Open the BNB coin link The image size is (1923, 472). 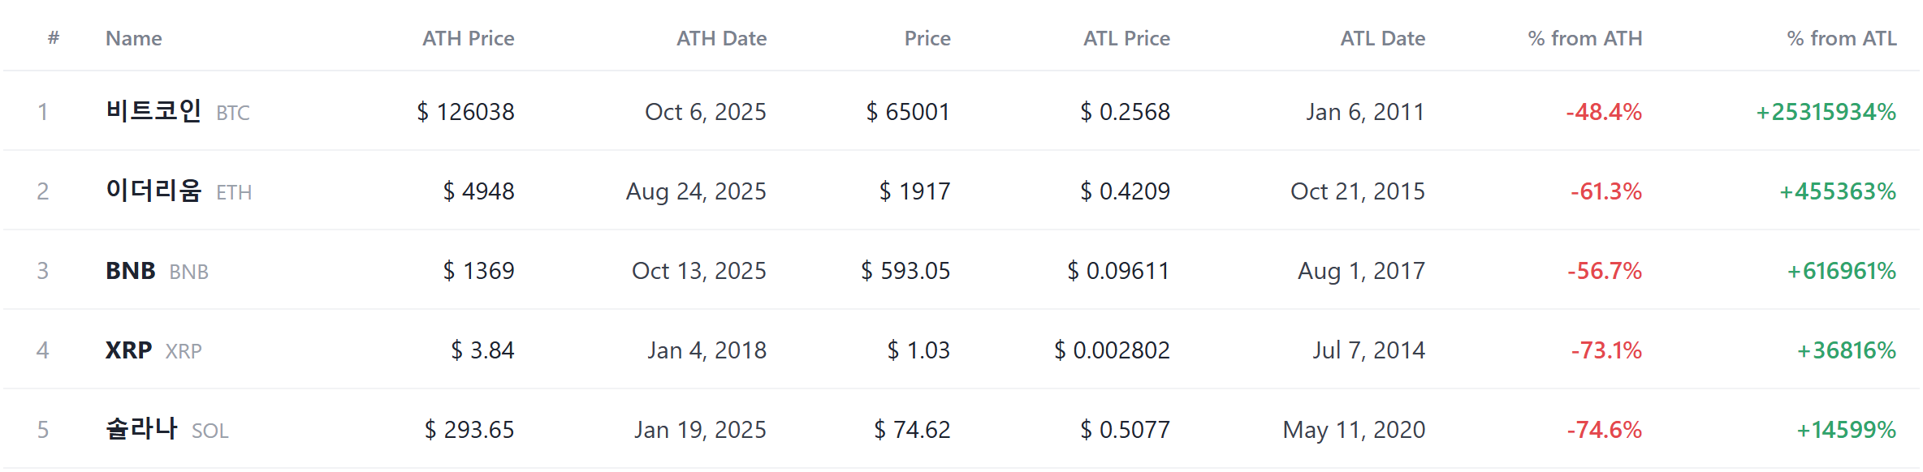coord(157,270)
